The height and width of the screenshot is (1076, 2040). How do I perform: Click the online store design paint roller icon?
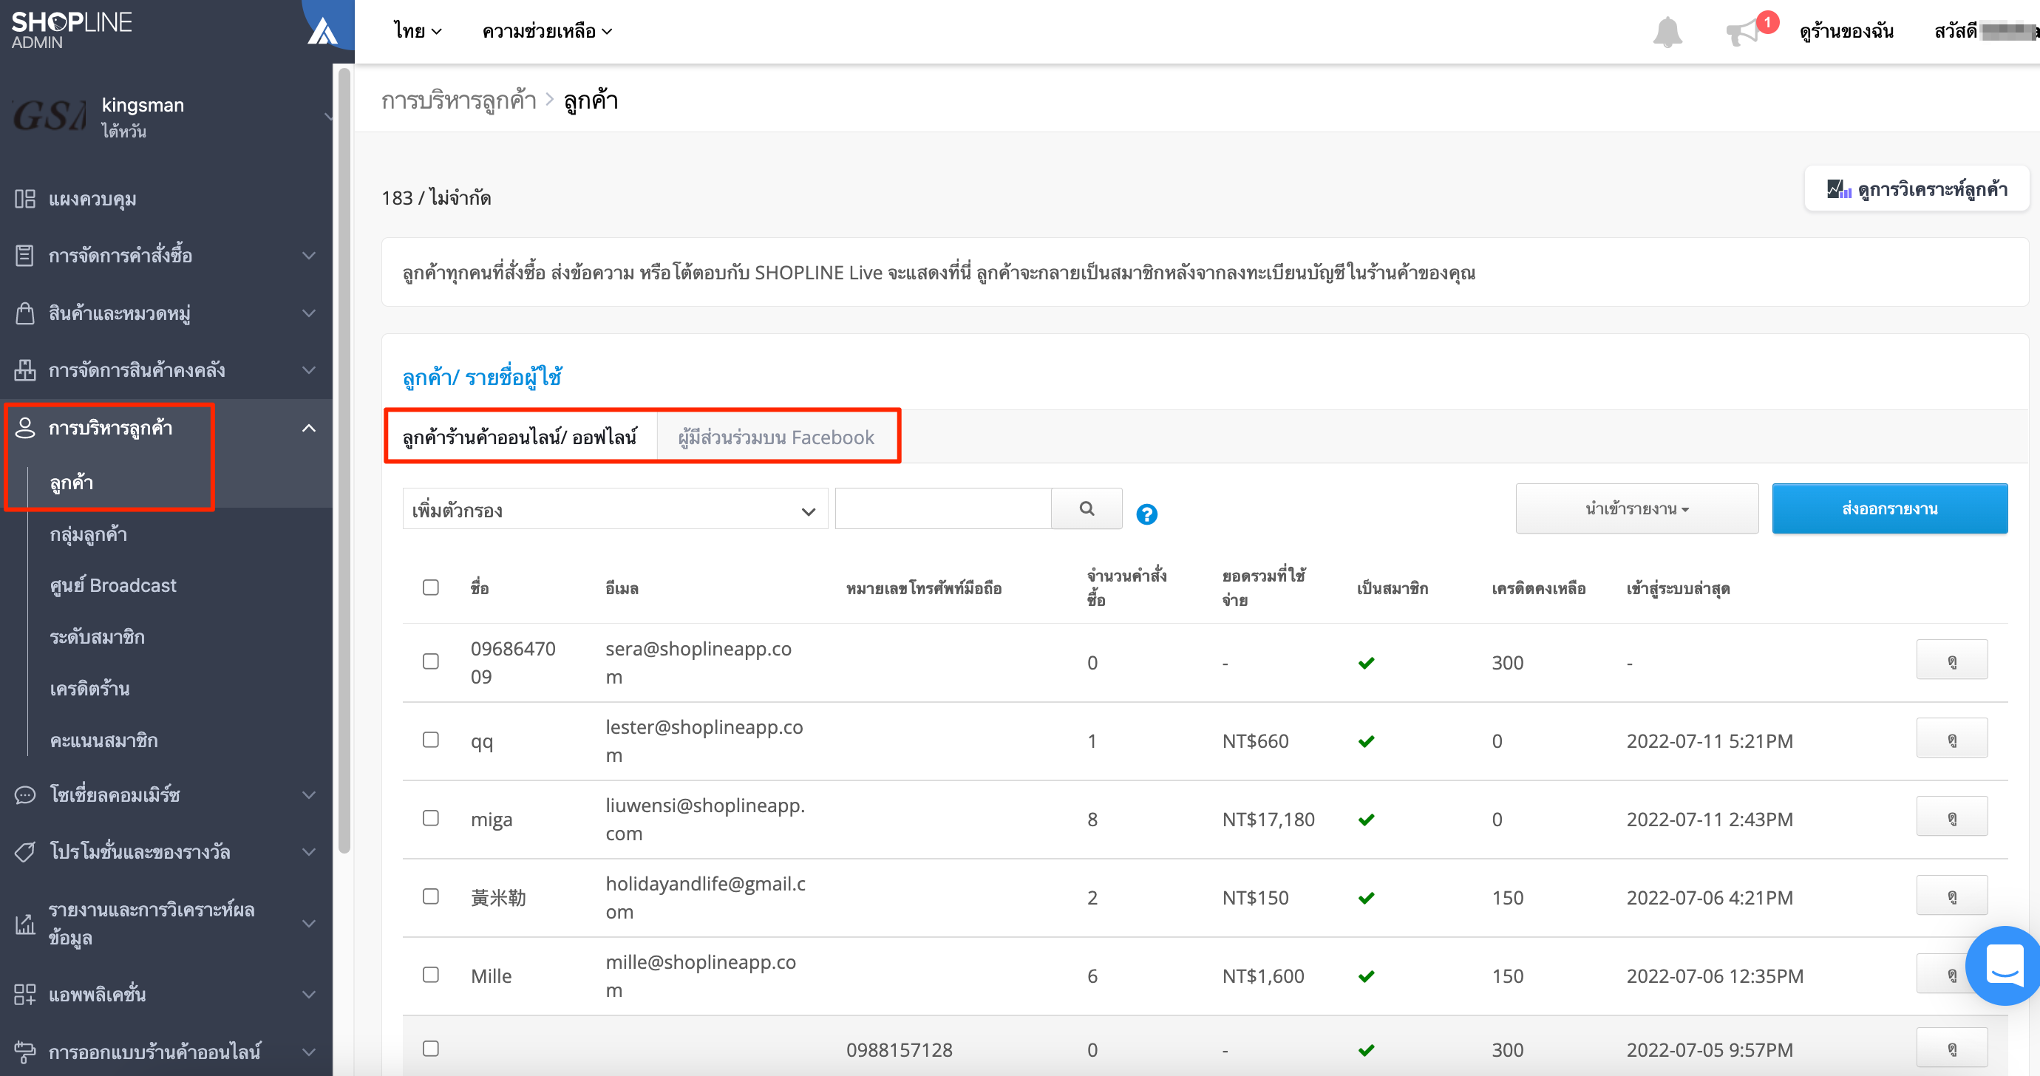(x=24, y=1052)
